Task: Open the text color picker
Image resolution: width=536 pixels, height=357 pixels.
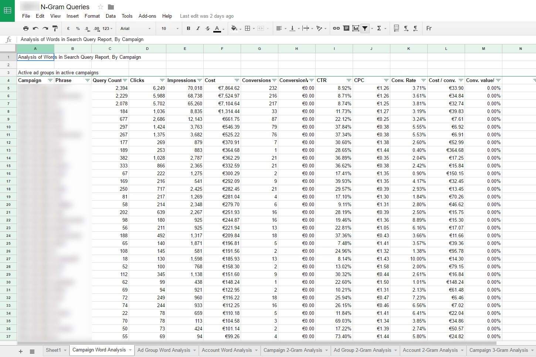Action: coord(217,28)
